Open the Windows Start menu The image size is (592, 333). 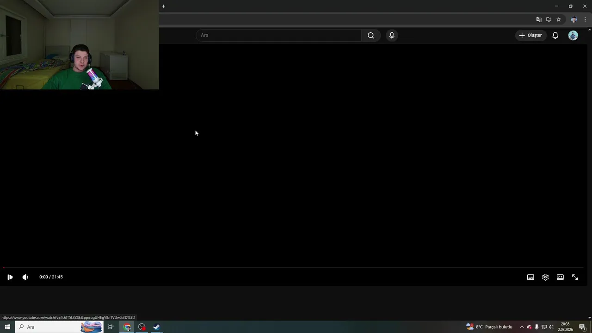tap(7, 327)
